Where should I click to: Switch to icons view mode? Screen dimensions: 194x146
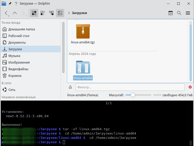point(34,13)
